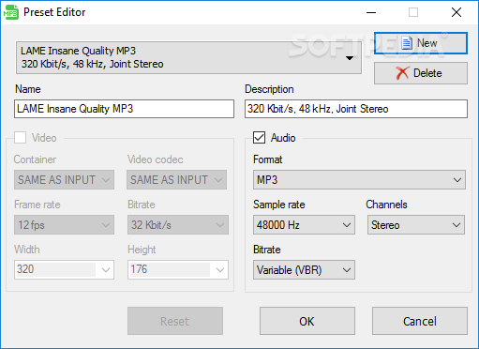Open the preset selection dropdown

188,57
